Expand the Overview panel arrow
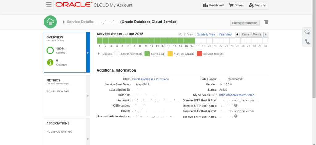The image size is (316, 145). [x=88, y=53]
